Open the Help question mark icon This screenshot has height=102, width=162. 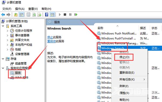click(47, 14)
